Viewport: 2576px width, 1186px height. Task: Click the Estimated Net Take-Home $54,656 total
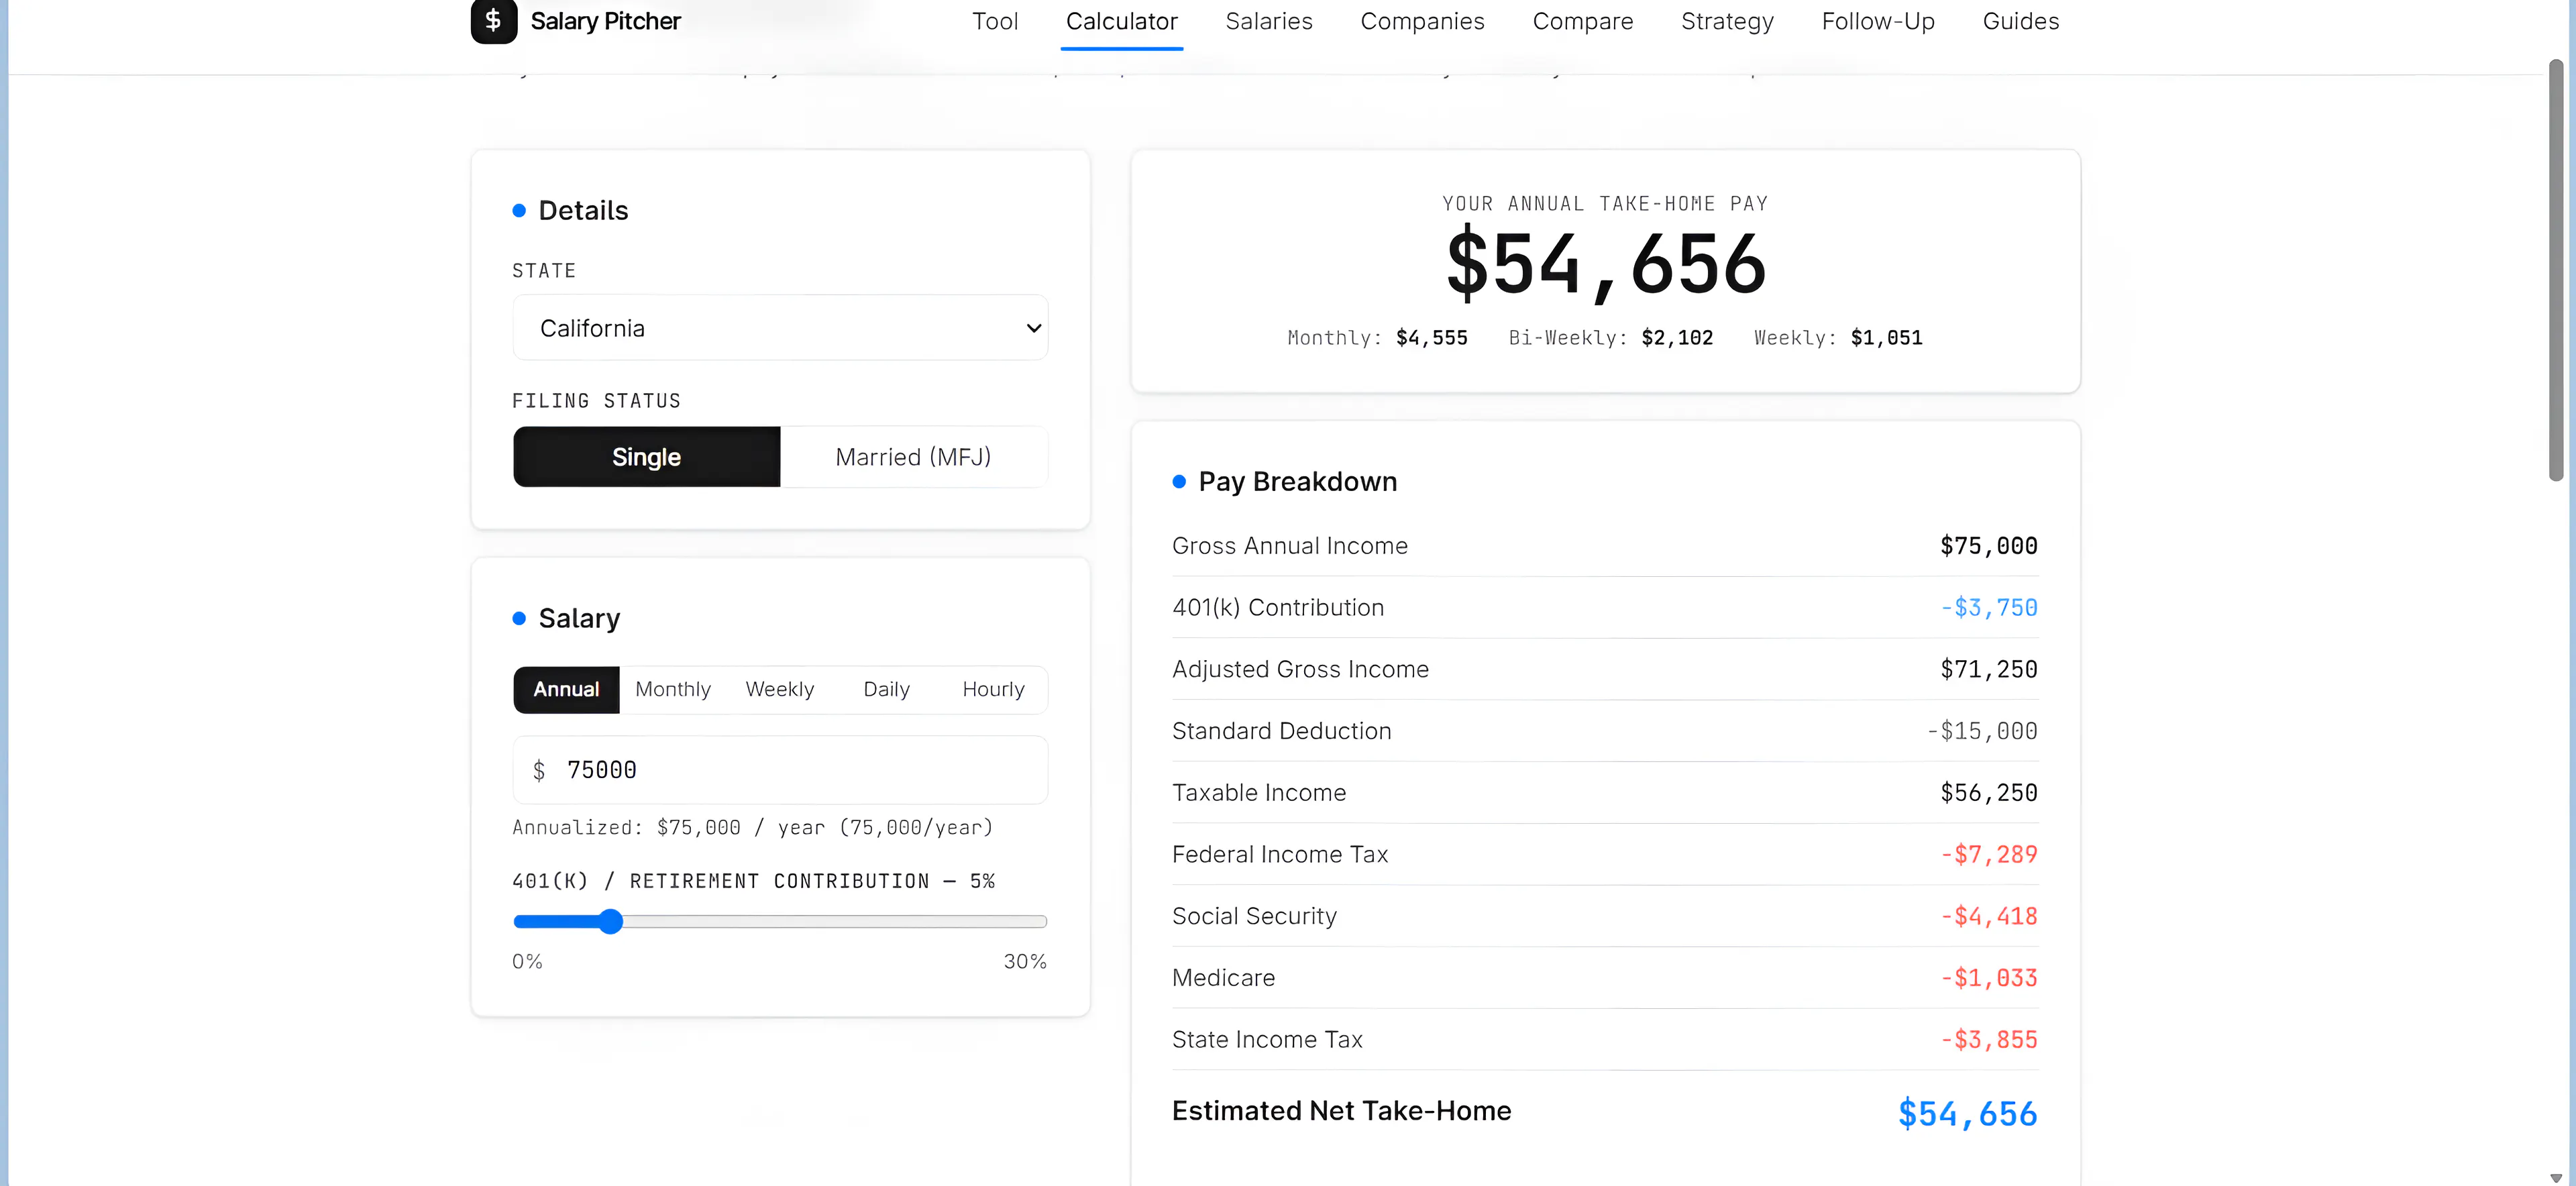tap(1967, 1113)
